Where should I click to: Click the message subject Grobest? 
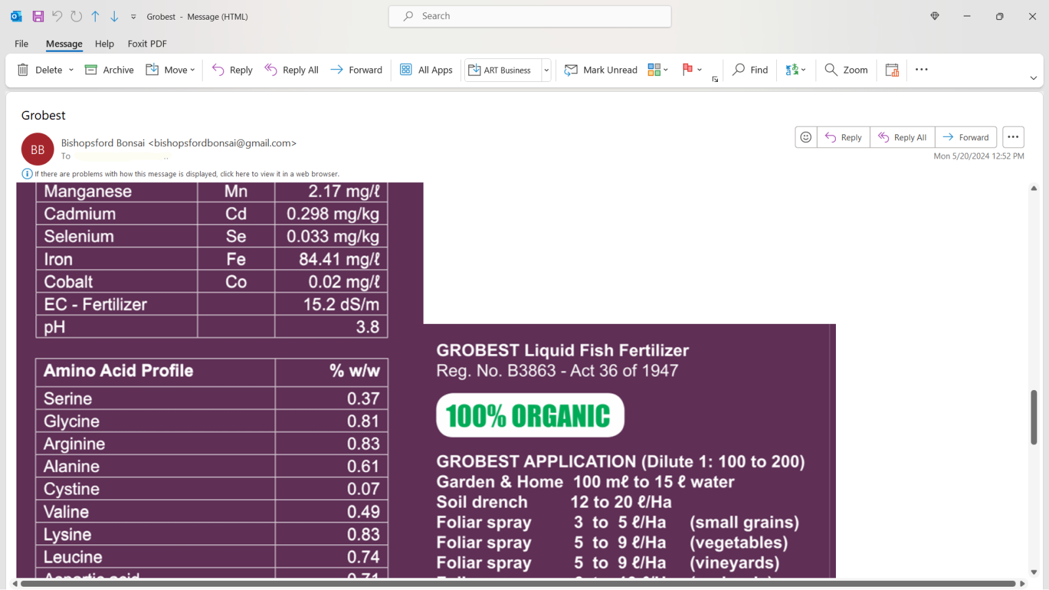coord(43,115)
